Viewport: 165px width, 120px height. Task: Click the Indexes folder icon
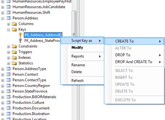pyautogui.click(x=14, y=58)
